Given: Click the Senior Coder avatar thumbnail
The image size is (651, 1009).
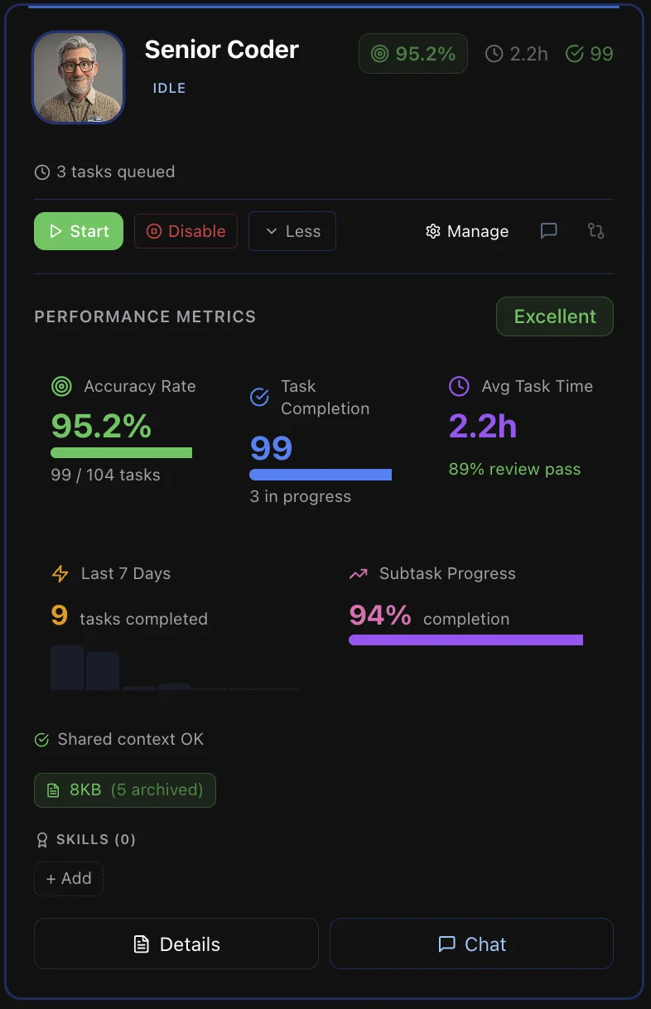Looking at the screenshot, I should 78,78.
